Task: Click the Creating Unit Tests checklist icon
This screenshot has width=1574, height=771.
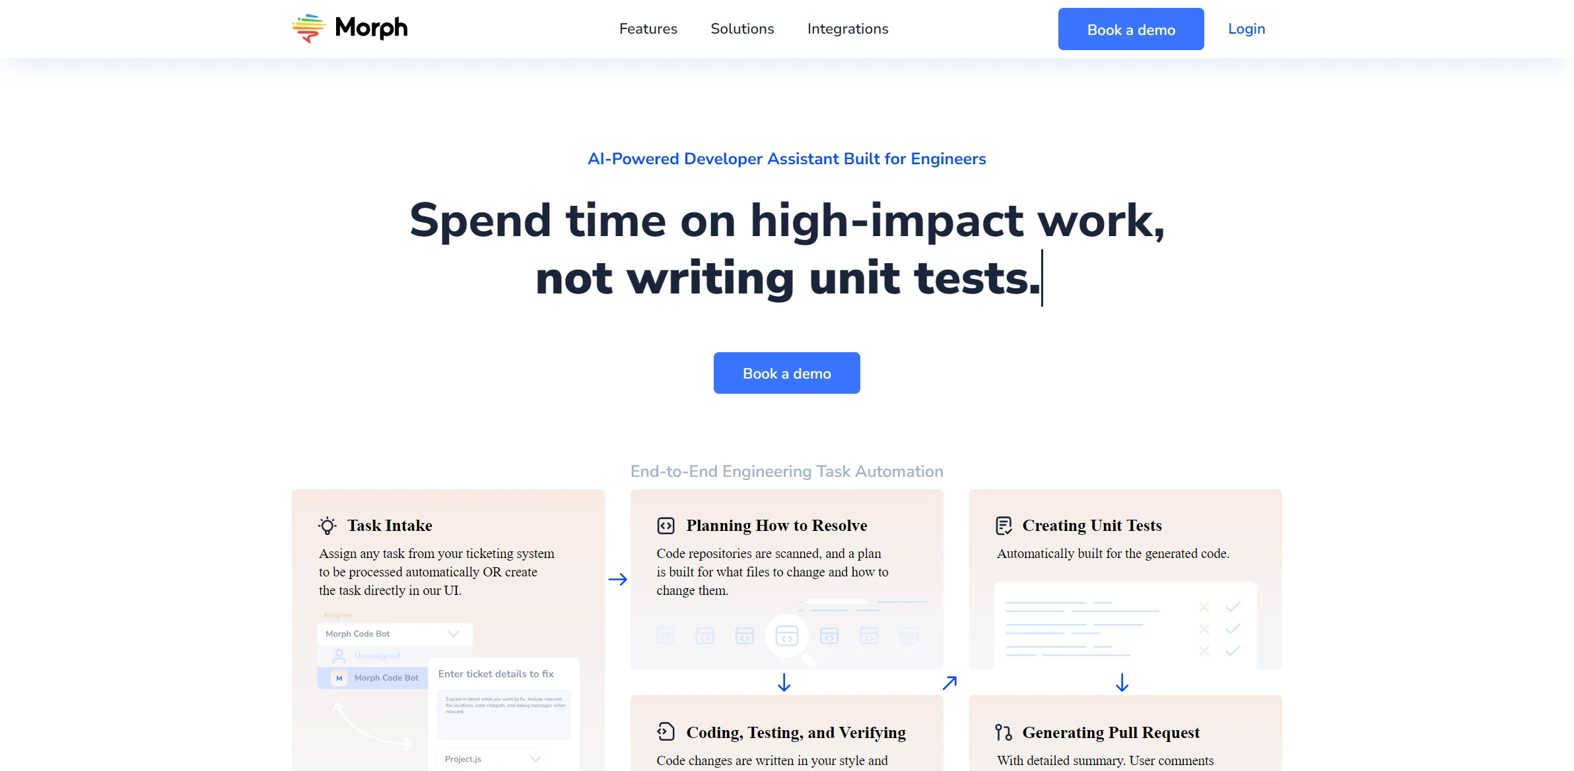Action: click(1003, 524)
